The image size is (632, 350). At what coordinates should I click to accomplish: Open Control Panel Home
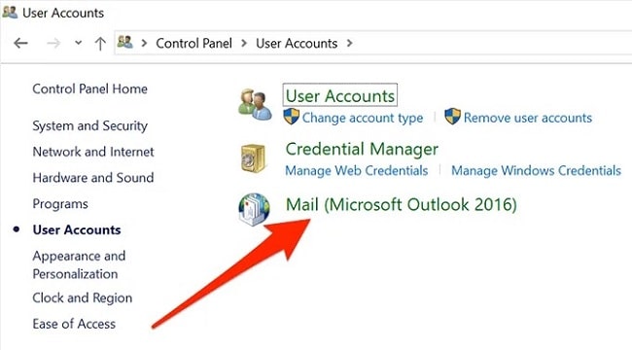point(89,88)
